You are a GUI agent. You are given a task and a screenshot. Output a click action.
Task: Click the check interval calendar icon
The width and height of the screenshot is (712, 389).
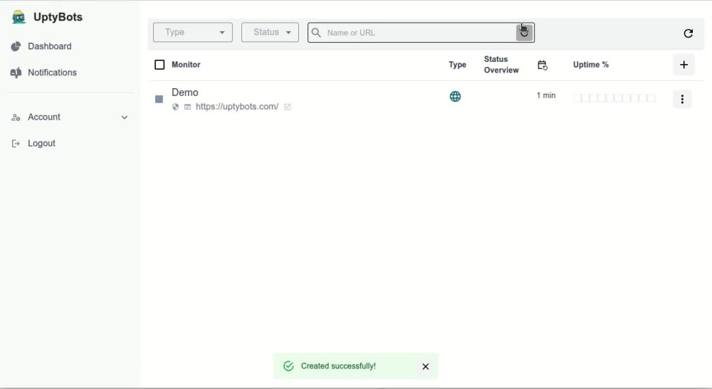[x=542, y=65]
